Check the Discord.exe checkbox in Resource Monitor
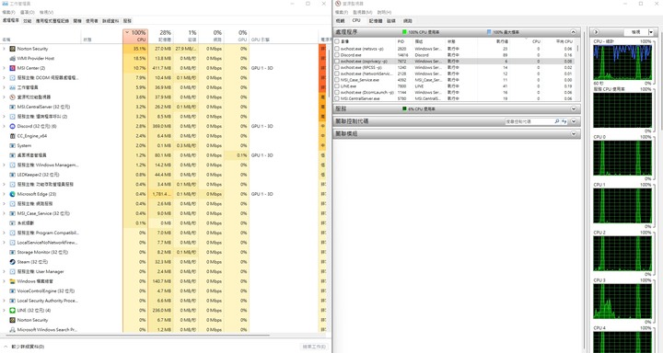 pos(337,55)
